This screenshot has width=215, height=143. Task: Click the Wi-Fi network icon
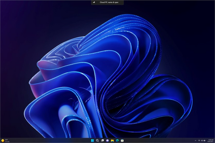coord(199,140)
